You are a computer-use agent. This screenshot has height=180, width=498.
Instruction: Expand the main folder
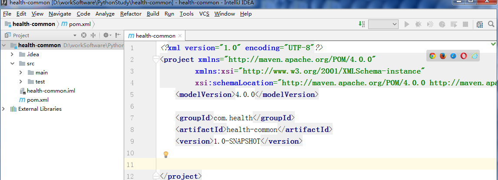(x=21, y=73)
